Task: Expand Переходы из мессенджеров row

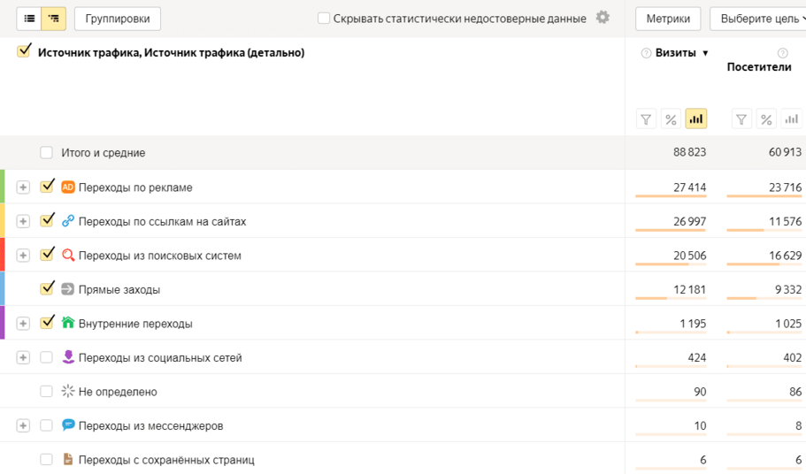Action: (x=23, y=425)
